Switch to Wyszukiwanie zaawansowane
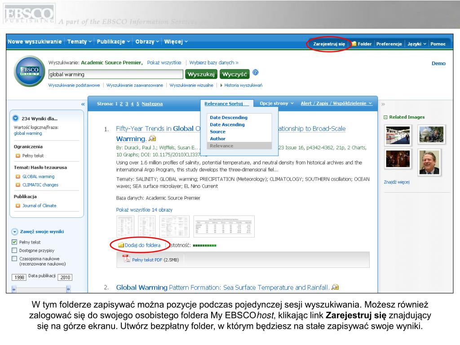 click(x=135, y=85)
